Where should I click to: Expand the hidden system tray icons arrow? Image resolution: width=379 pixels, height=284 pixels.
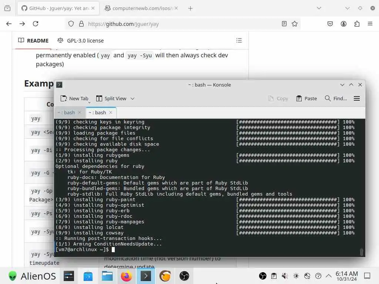329,276
